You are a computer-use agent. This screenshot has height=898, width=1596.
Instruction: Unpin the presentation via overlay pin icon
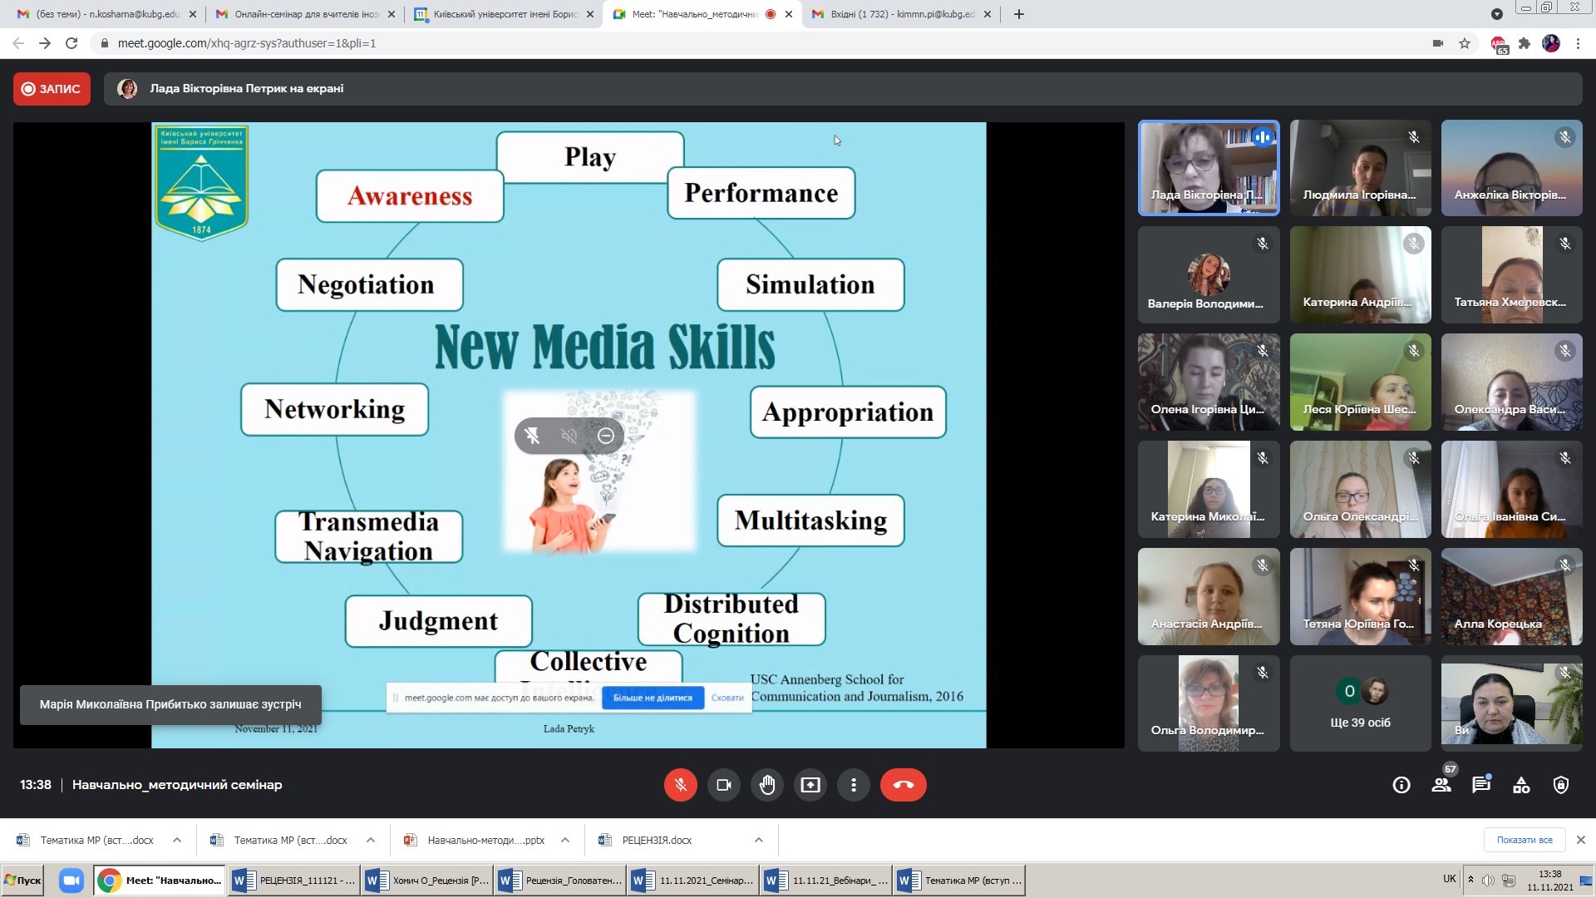click(x=533, y=436)
